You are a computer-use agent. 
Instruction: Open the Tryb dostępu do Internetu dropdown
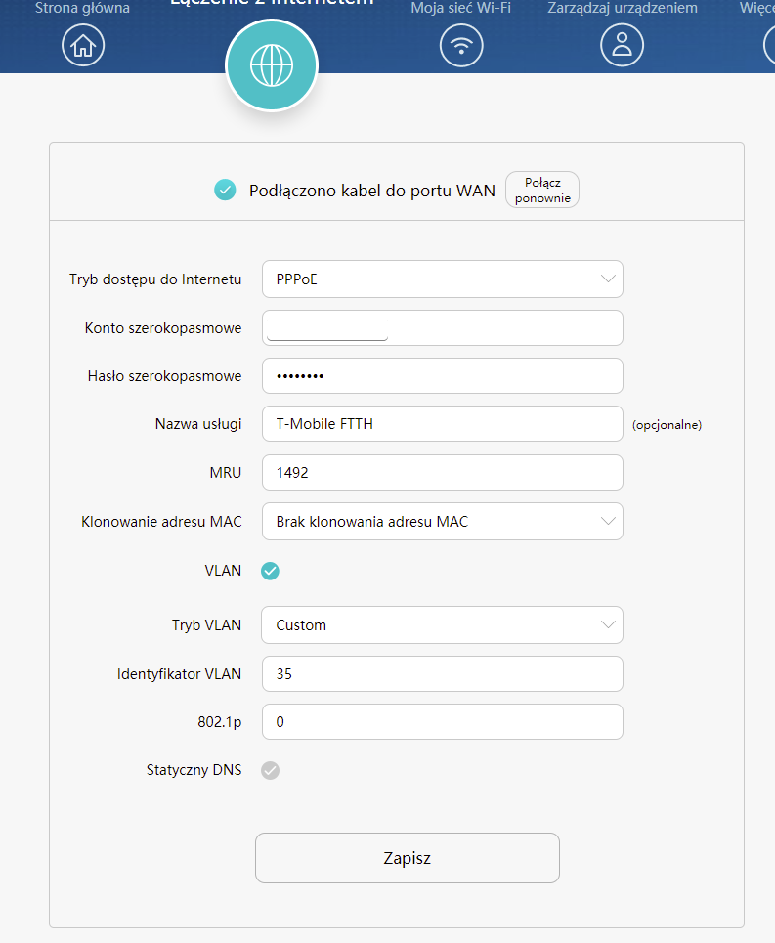[442, 279]
